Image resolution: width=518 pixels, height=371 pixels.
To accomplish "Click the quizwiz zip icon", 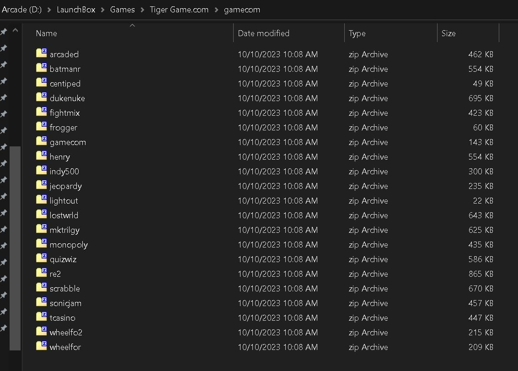I will (x=41, y=258).
